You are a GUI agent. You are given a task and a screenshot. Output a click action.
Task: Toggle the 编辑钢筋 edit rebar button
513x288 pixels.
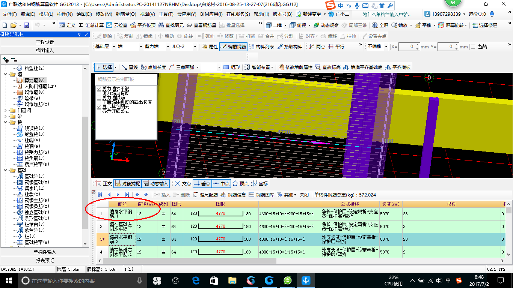tap(233, 46)
